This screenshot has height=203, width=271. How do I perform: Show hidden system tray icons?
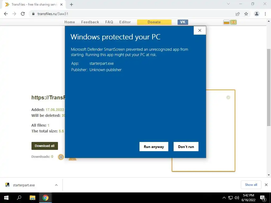[x=224, y=198]
